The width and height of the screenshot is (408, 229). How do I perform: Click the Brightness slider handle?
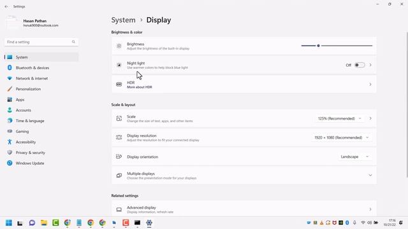(x=318, y=46)
